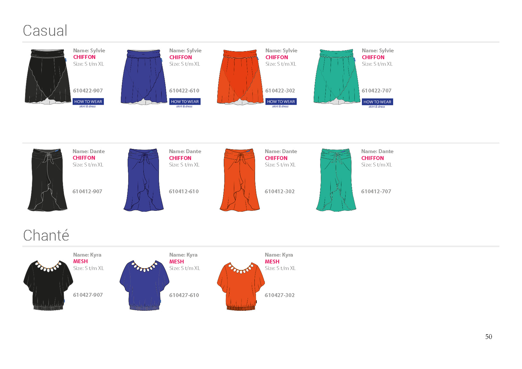
Task: Click HOW TO WEAR button for blue Sylvie skirt
Action: pos(185,102)
